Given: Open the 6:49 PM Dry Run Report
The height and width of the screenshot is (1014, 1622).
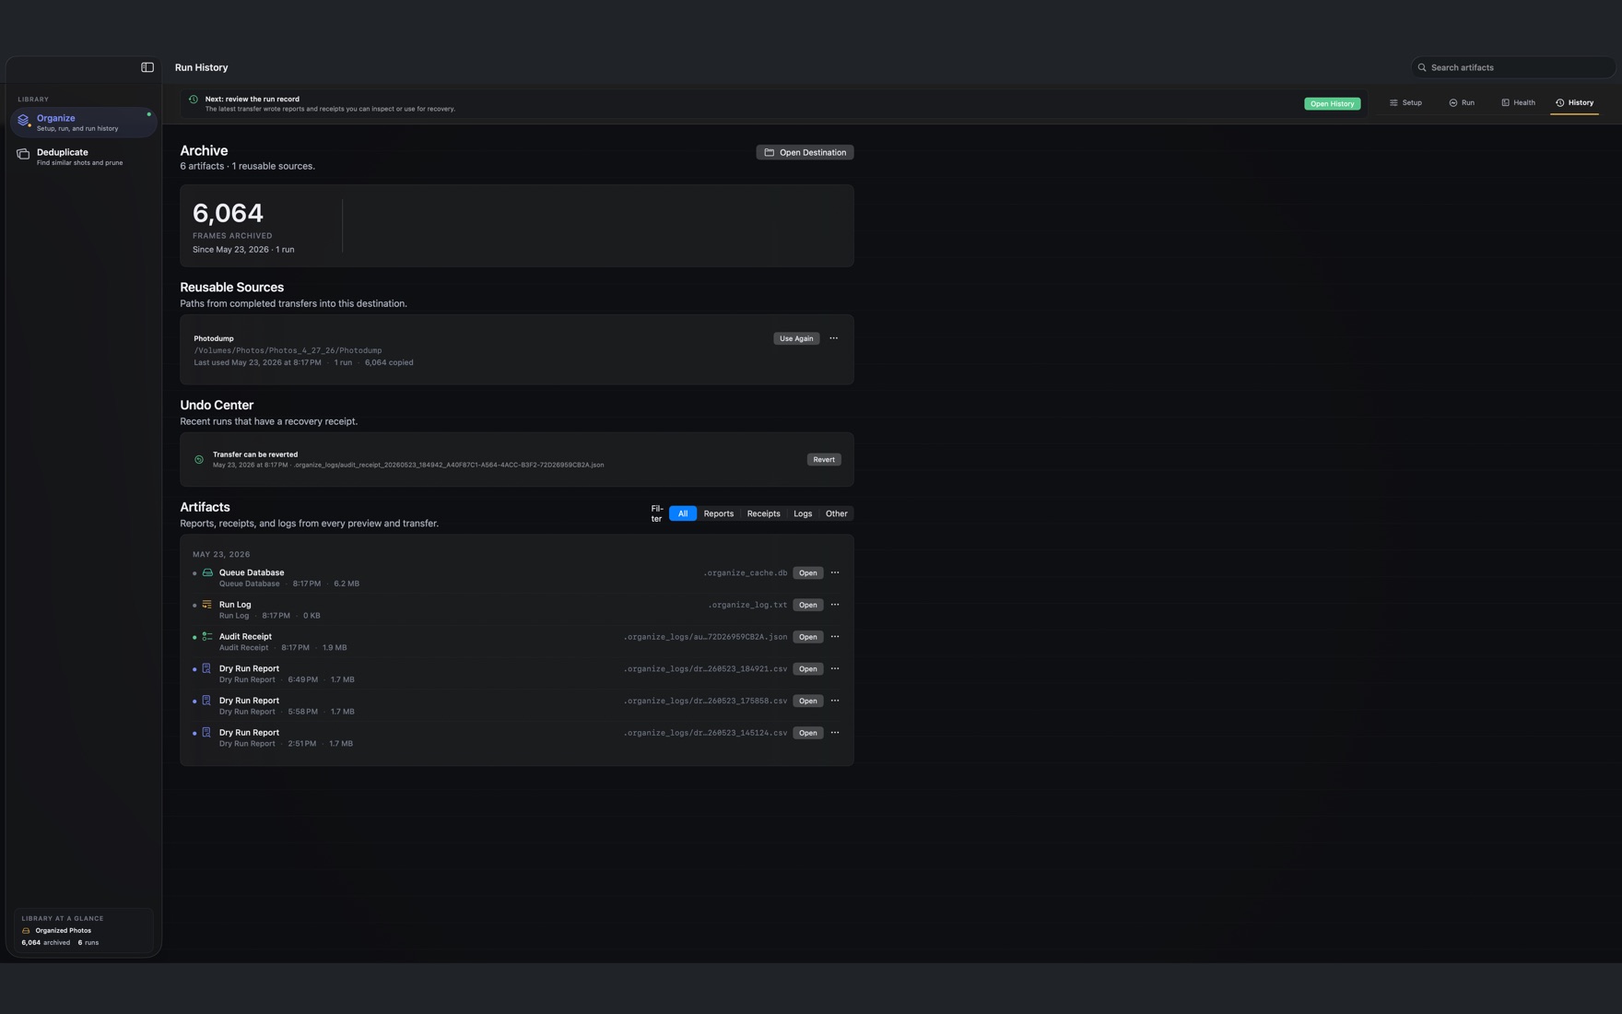Looking at the screenshot, I should pos(808,668).
